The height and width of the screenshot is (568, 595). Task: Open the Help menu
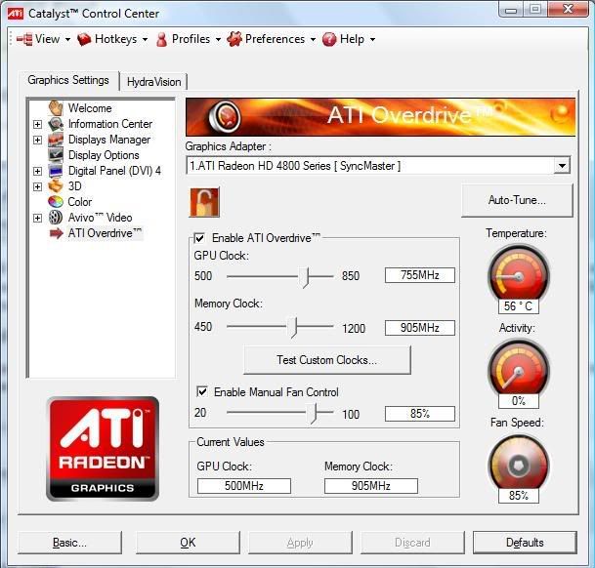point(350,39)
